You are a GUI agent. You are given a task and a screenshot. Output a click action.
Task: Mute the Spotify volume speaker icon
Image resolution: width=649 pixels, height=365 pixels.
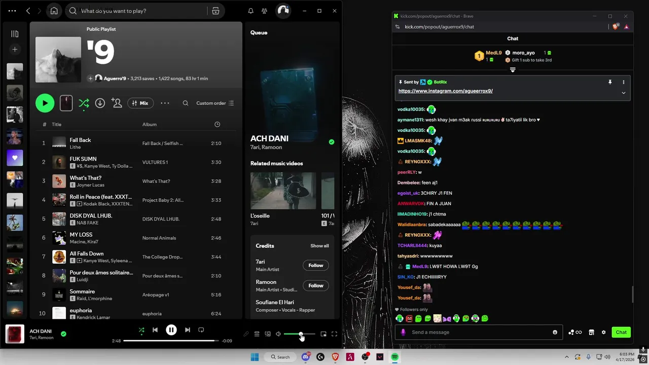click(x=278, y=334)
